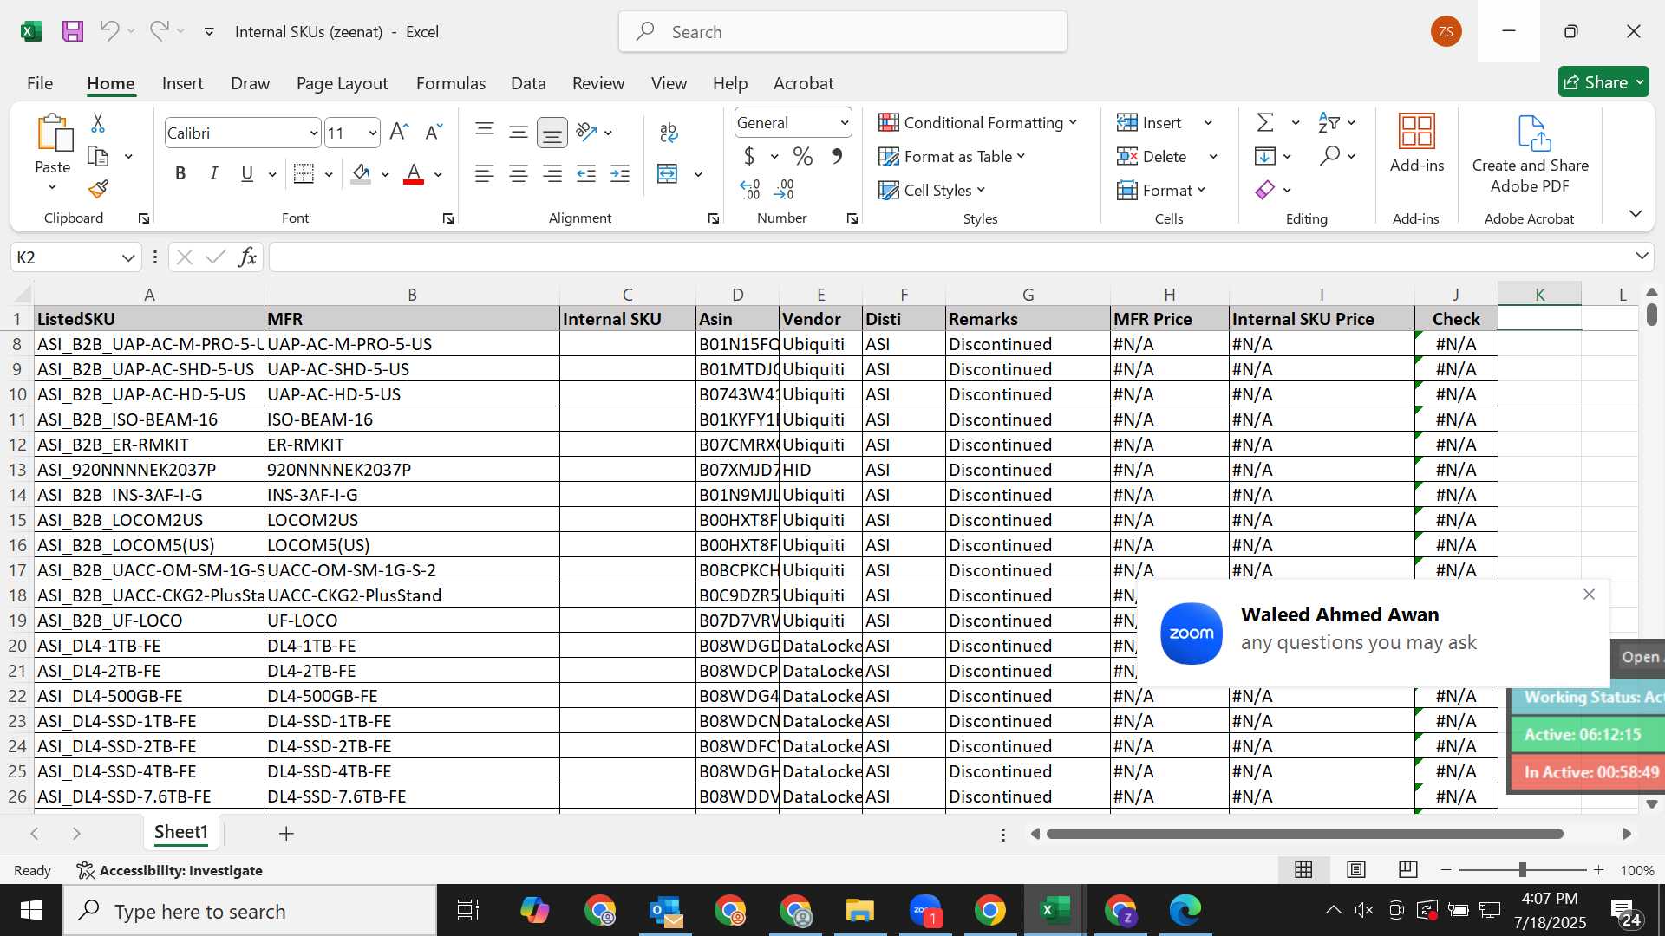
Task: Increase font size with the larger A icon
Action: (x=399, y=133)
